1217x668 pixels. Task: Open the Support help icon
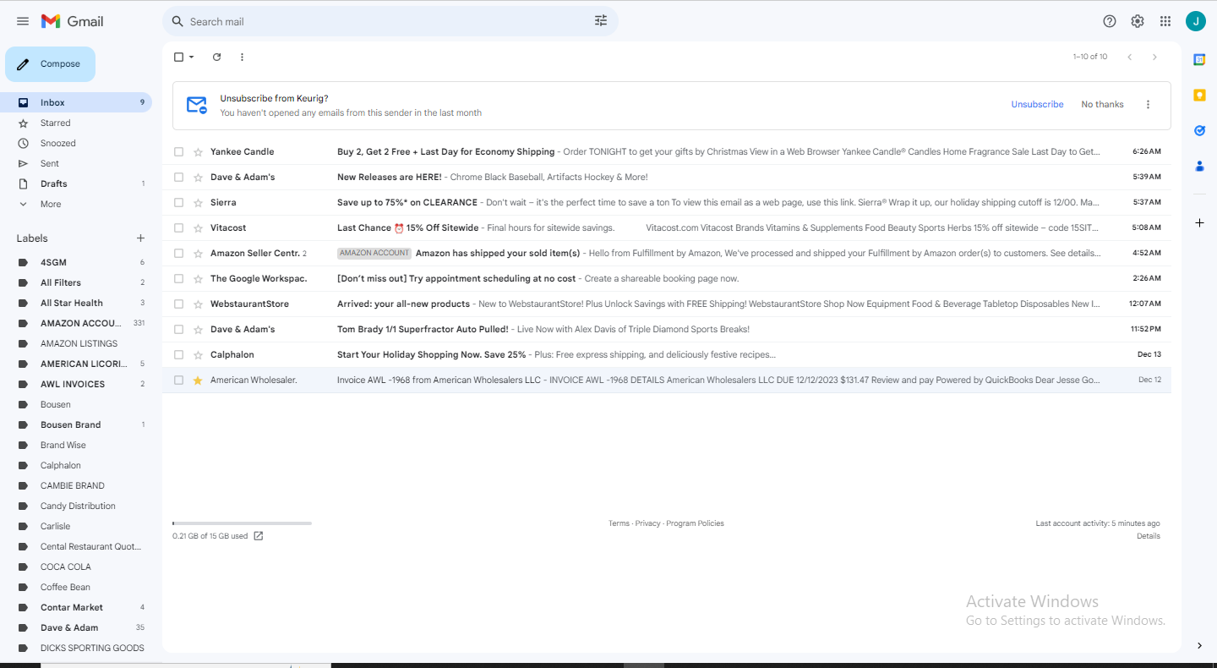pos(1110,21)
